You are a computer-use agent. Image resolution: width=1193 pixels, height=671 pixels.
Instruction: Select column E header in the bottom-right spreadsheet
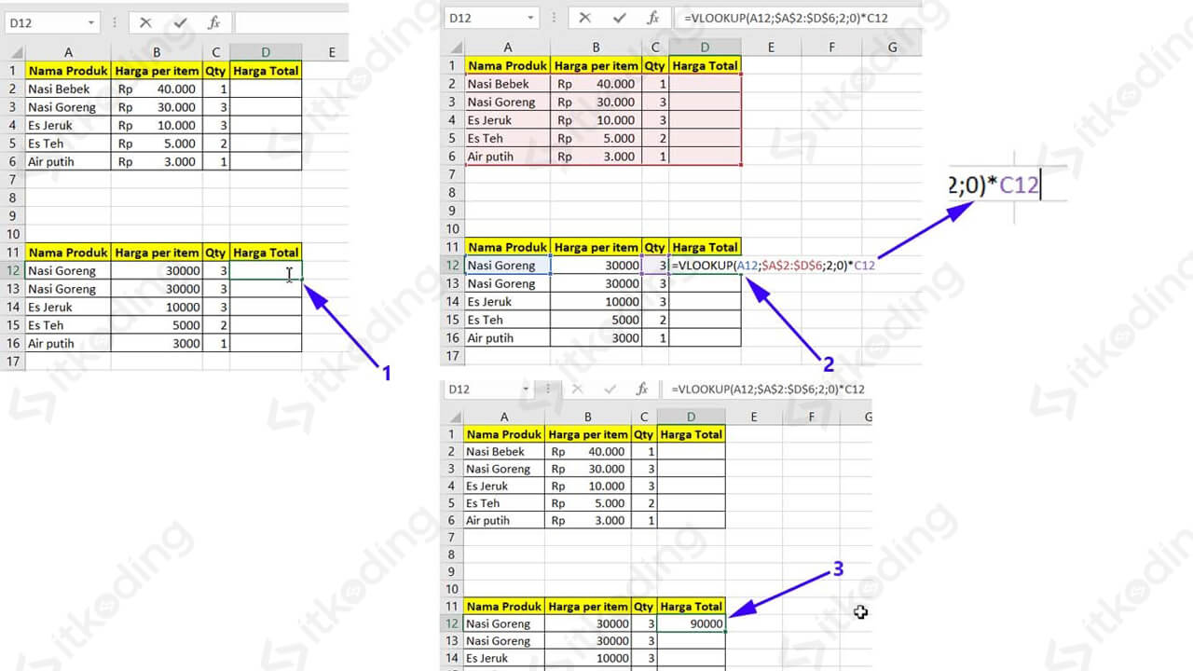coord(753,418)
